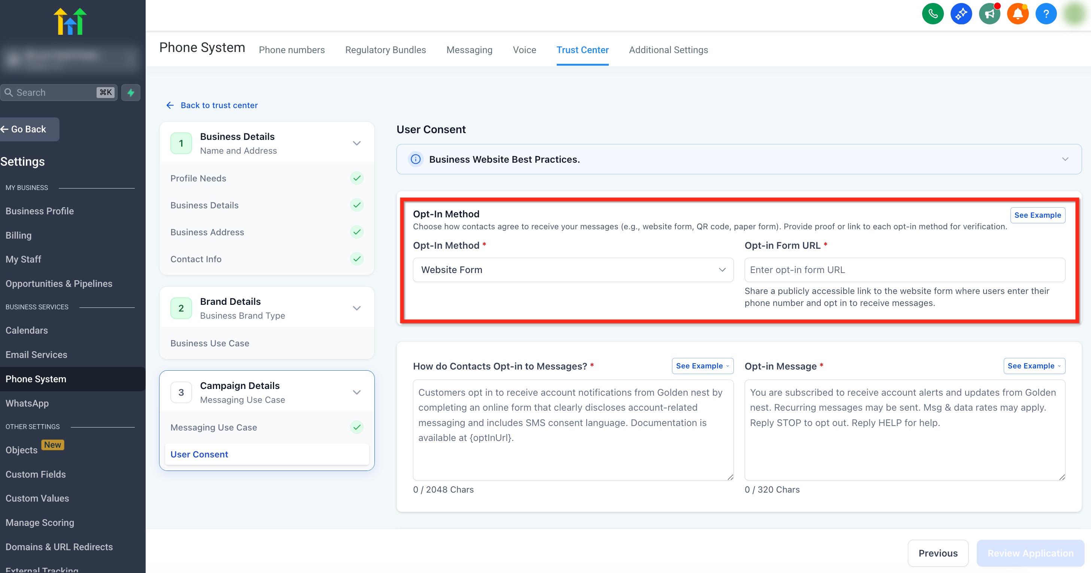Click the green lightning quick actions icon
Image resolution: width=1091 pixels, height=573 pixels.
click(x=131, y=92)
